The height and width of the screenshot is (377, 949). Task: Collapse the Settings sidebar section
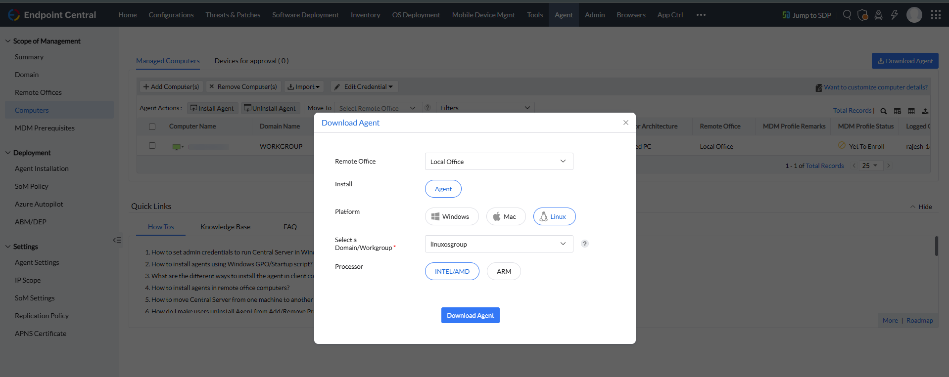click(x=8, y=247)
